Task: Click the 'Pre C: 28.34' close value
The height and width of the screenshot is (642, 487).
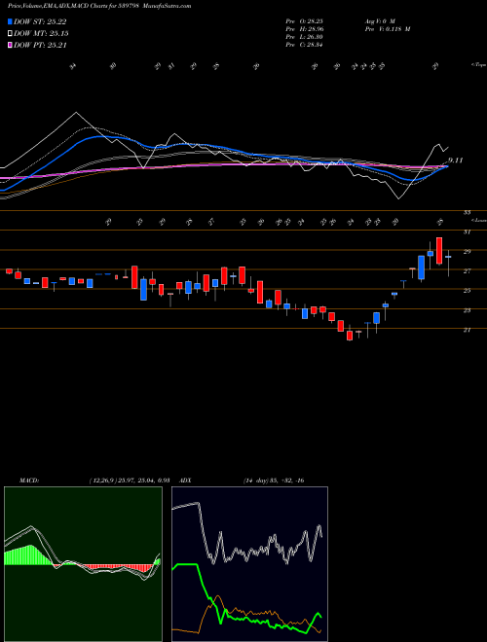Action: click(304, 45)
